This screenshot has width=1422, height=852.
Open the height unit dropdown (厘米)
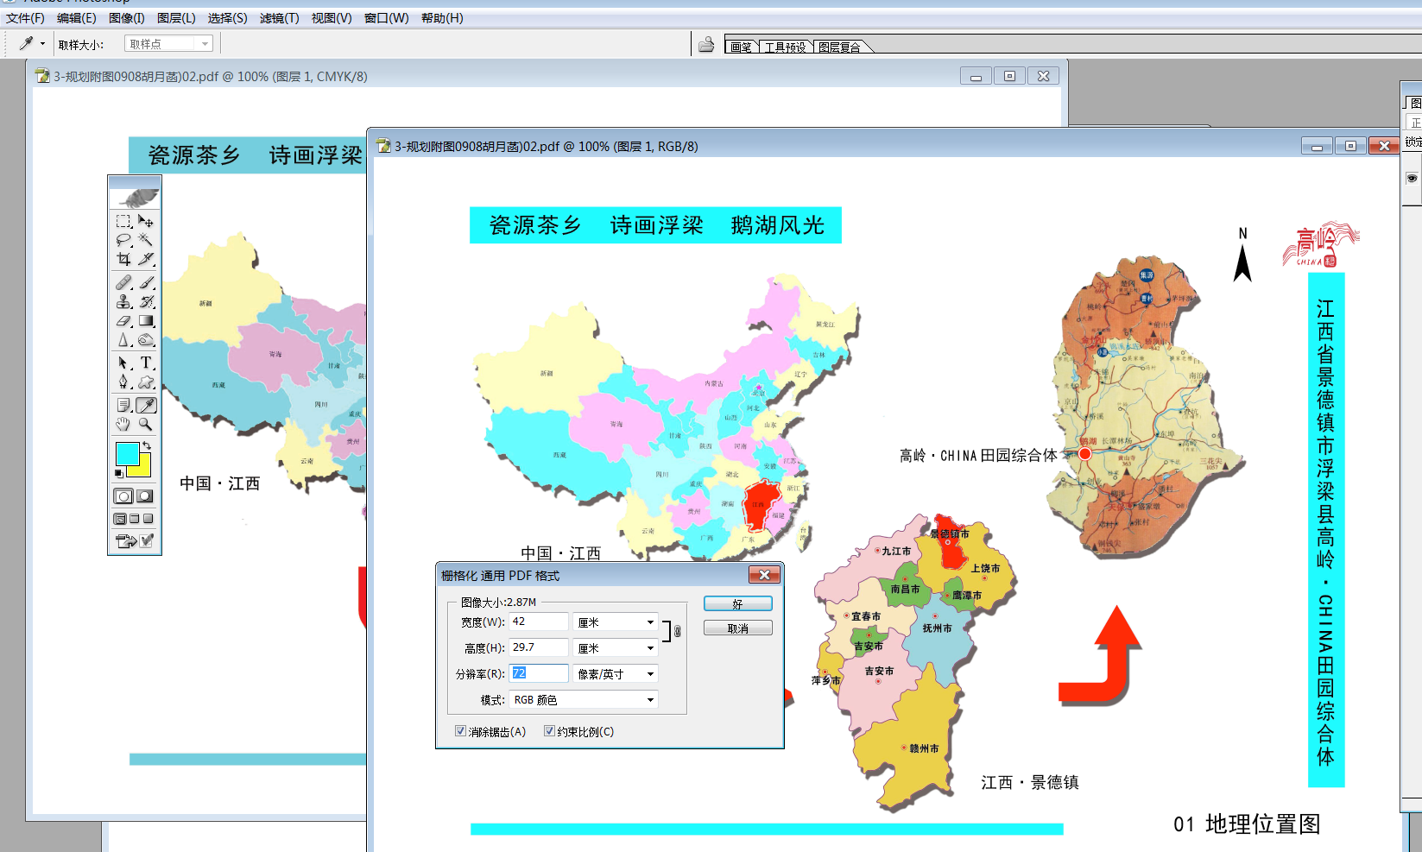click(616, 648)
